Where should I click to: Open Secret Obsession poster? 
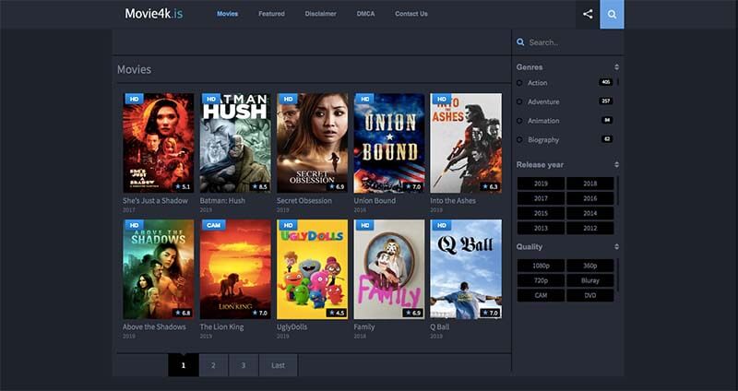point(312,143)
